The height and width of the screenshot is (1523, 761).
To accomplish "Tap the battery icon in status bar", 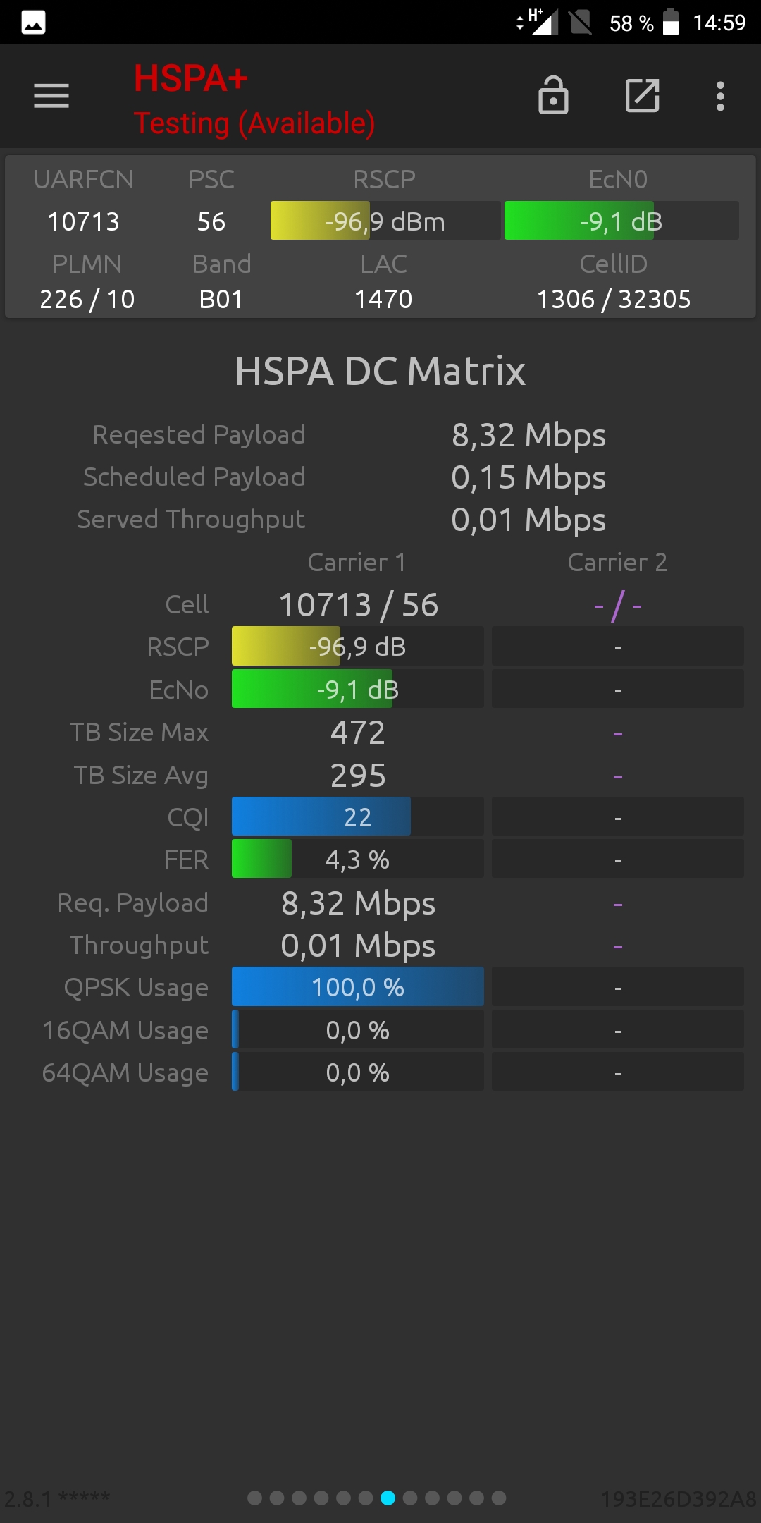I will pos(671,23).
